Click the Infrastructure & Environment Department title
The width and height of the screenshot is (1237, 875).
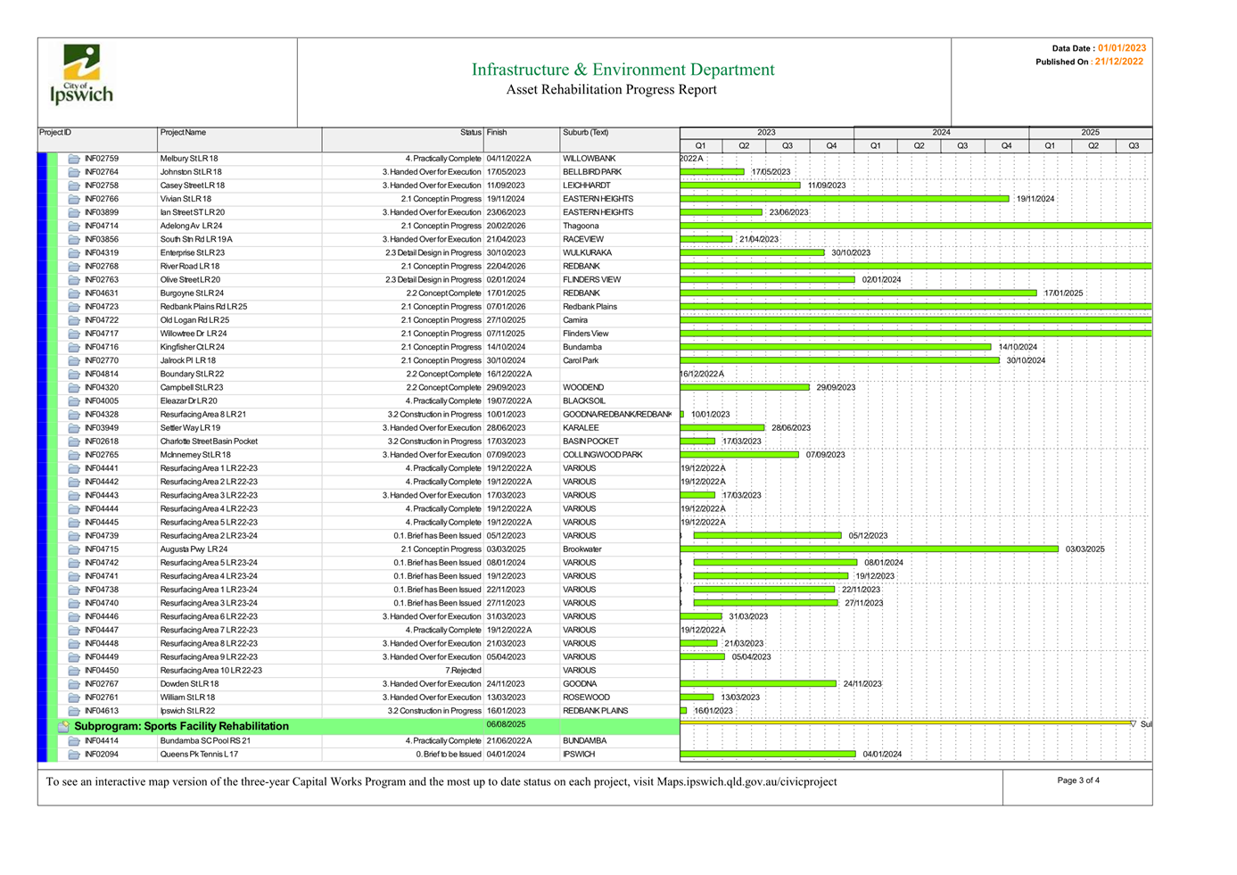(x=623, y=70)
